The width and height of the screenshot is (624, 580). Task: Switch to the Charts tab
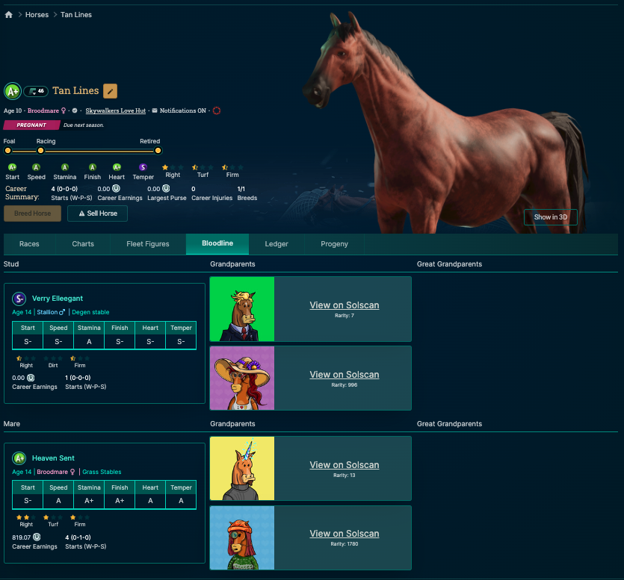click(83, 244)
